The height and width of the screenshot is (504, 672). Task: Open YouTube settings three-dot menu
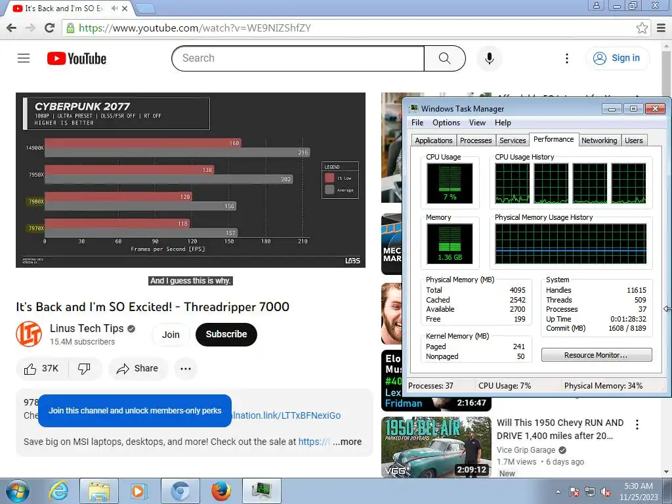tap(566, 58)
